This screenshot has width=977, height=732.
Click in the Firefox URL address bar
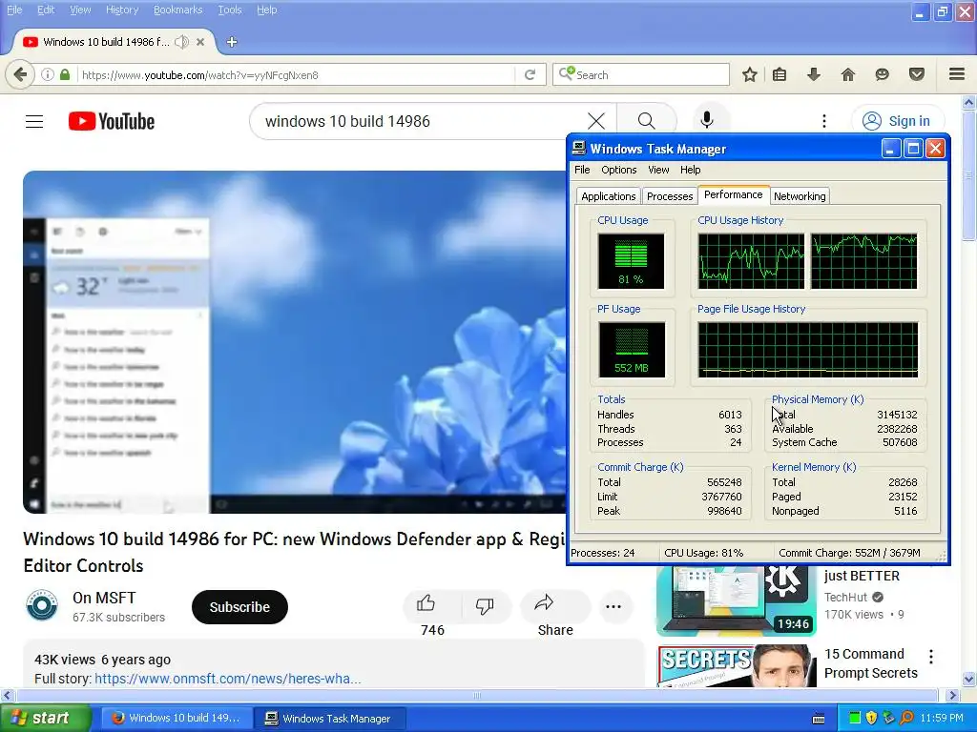(x=298, y=74)
